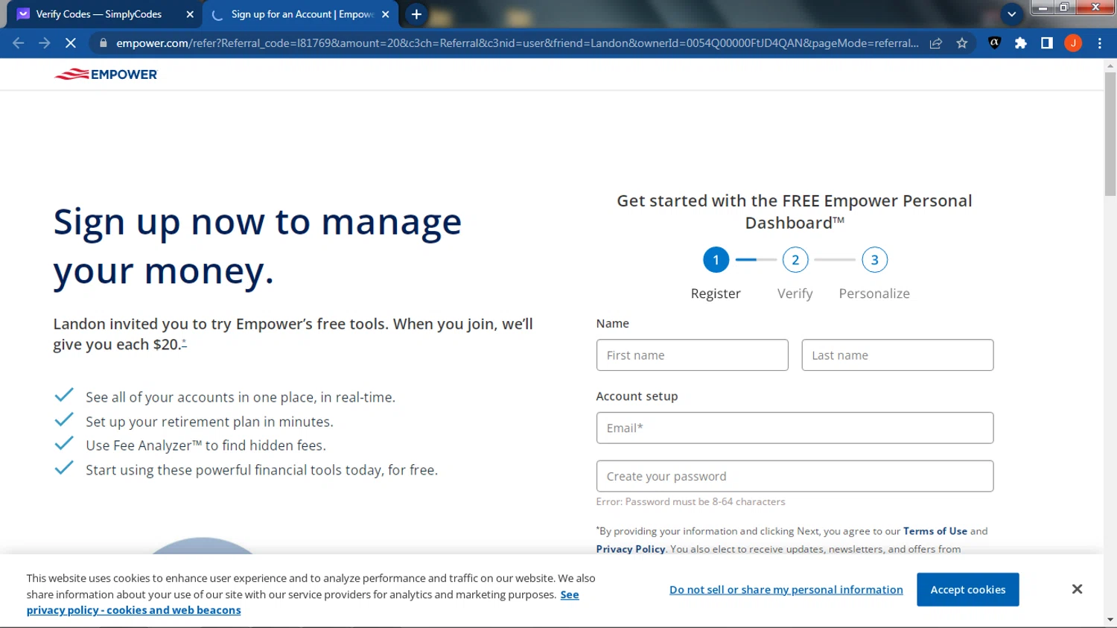Open privacy policy cookies and web beacons link

pos(134,610)
